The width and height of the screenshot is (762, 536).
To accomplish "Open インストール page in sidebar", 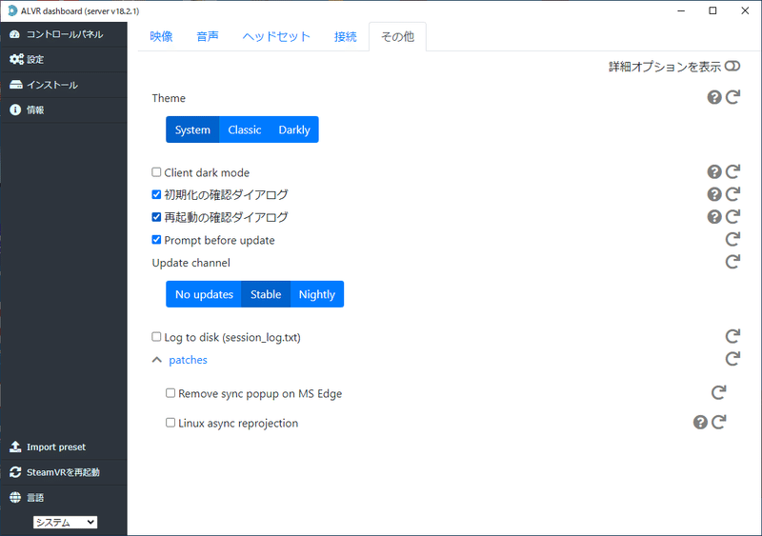I will pos(64,85).
